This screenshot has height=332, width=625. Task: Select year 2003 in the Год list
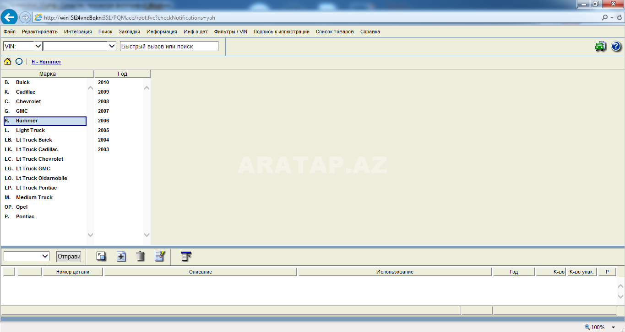pyautogui.click(x=103, y=149)
